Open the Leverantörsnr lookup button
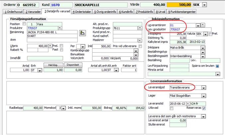Viewport: 225px width, 135px height. click(x=202, y=25)
